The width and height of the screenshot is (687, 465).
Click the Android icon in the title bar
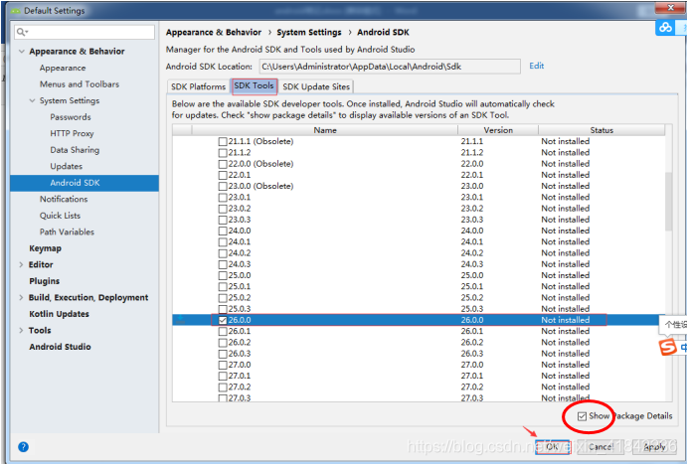point(16,11)
